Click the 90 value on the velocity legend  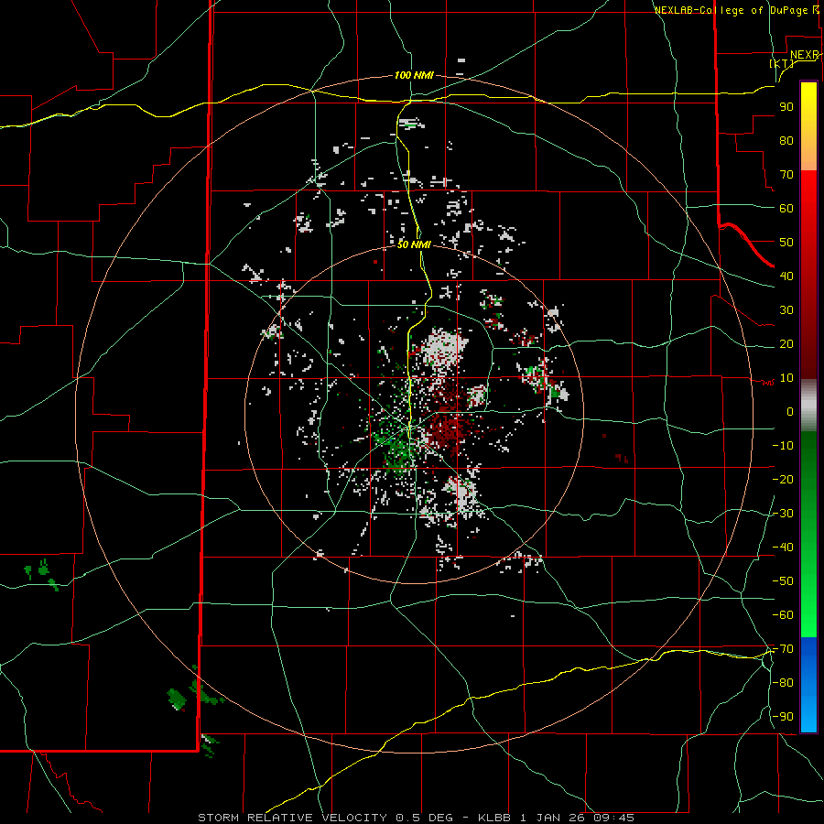(x=786, y=107)
